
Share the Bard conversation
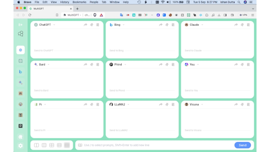[85, 65]
